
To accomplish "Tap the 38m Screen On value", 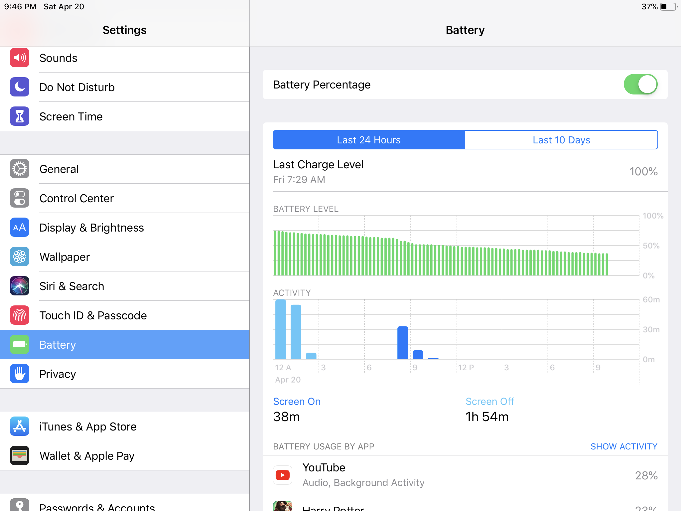I will 287,417.
